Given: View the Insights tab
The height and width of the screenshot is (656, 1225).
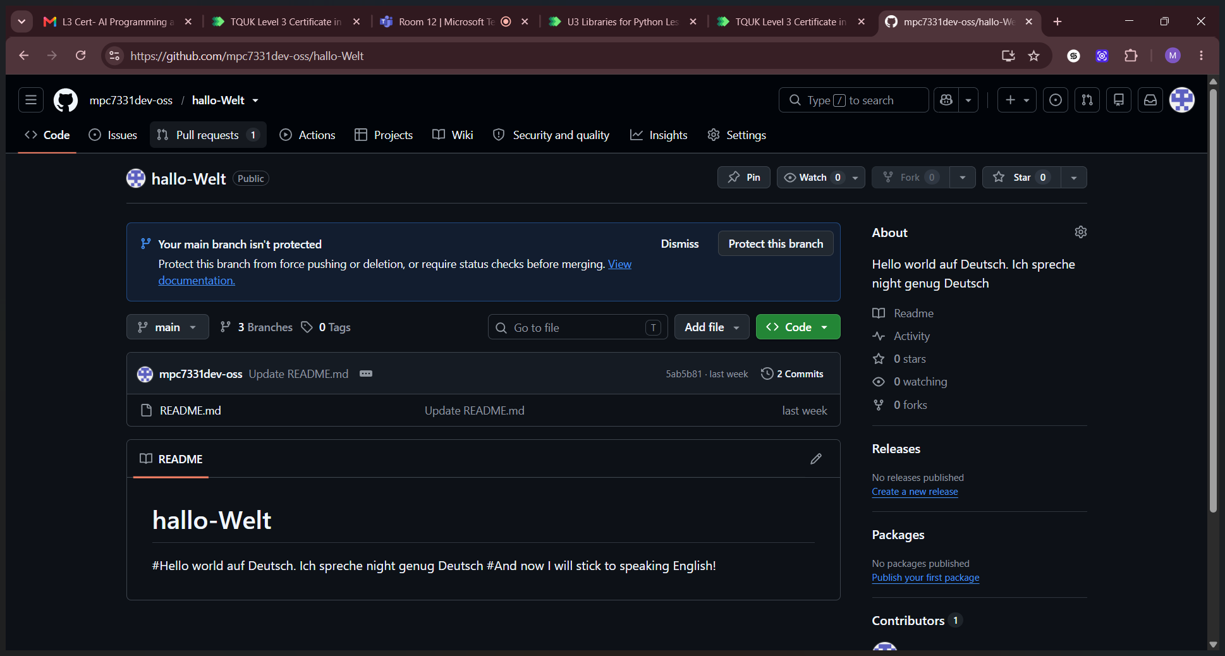Looking at the screenshot, I should pos(659,135).
